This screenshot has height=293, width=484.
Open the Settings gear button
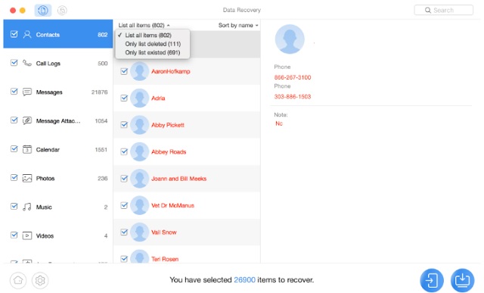point(40,280)
